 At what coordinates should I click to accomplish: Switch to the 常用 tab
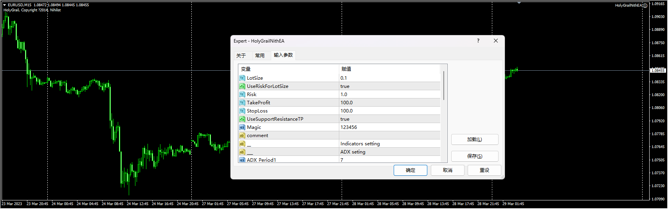pos(260,55)
